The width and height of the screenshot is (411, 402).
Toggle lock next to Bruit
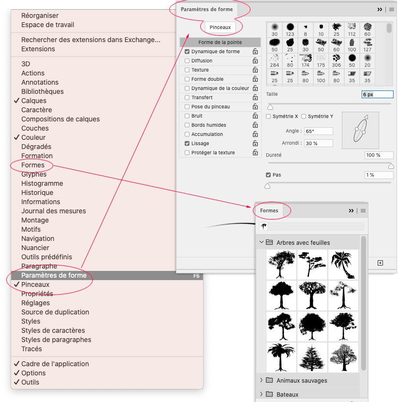pos(255,116)
